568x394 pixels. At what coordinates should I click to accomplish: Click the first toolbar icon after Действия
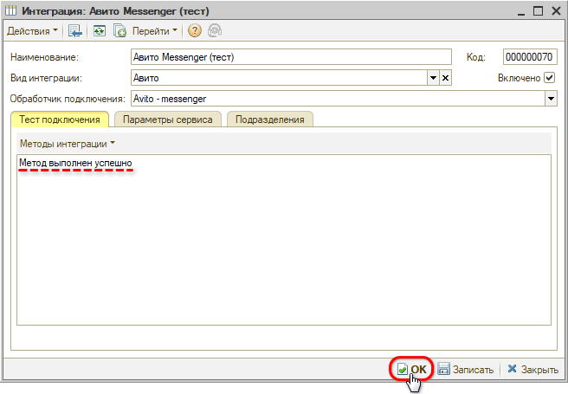pyautogui.click(x=75, y=31)
